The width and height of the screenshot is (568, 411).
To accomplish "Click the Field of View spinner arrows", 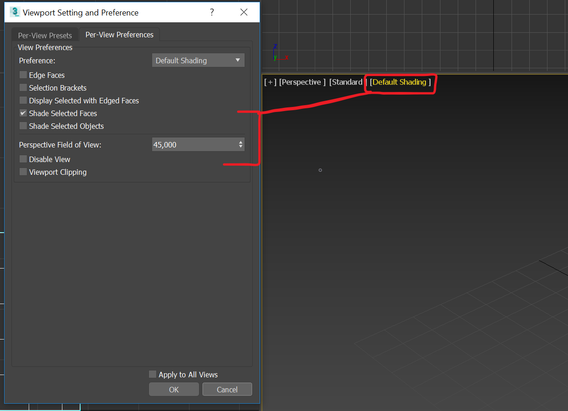I will click(241, 145).
